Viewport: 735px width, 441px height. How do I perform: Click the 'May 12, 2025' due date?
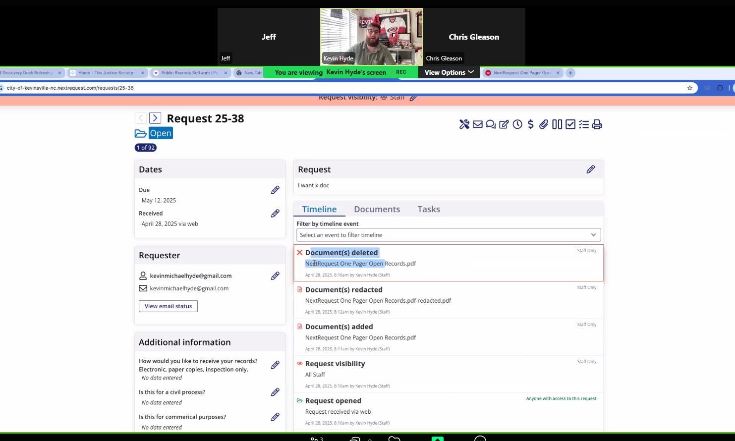click(x=159, y=201)
